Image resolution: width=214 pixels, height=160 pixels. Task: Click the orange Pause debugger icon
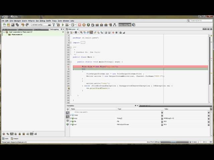(84, 25)
